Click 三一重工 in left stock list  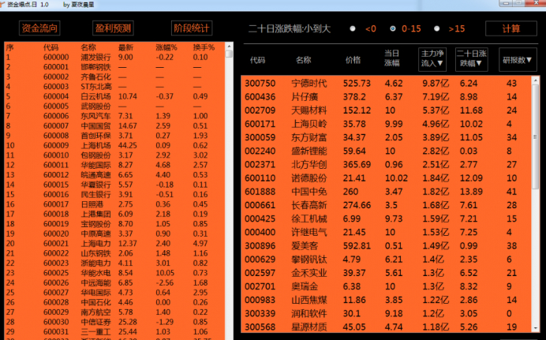coord(95,331)
